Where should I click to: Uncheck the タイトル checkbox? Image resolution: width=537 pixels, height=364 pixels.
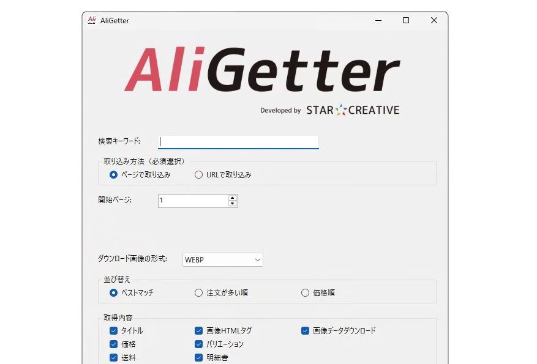(113, 330)
